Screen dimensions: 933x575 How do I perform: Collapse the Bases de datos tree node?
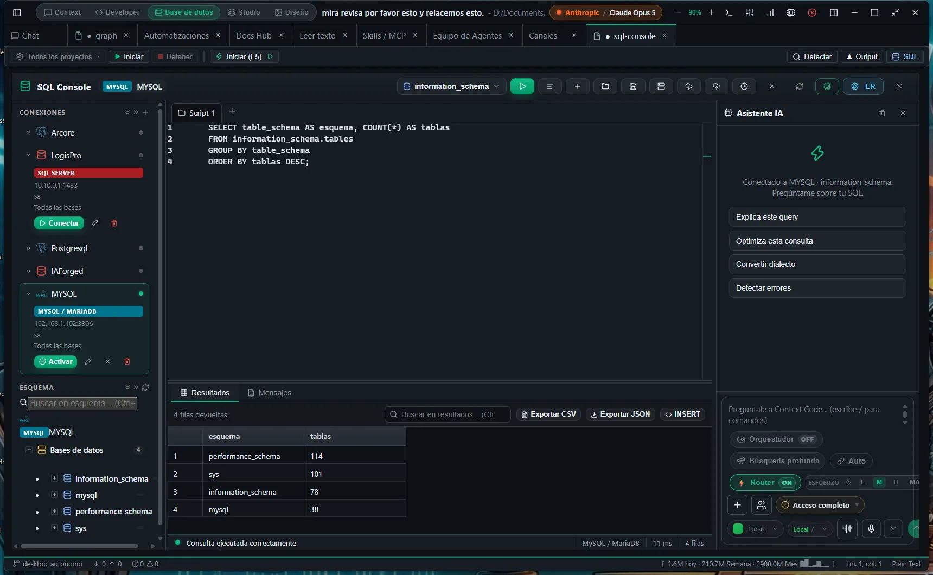[29, 450]
